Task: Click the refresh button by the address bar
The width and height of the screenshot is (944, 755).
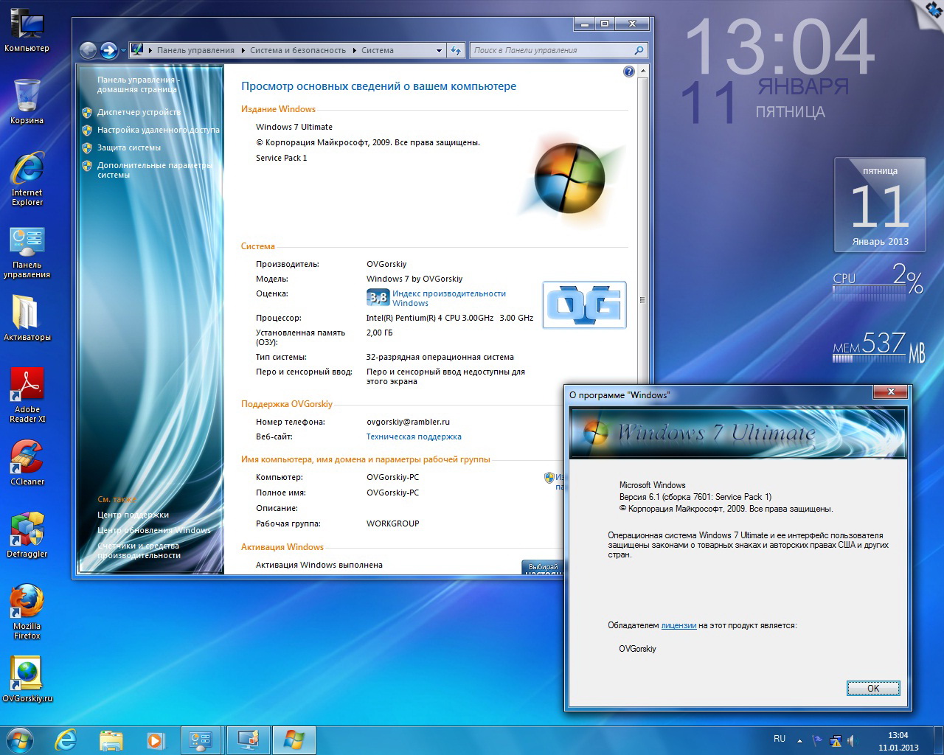Action: (456, 50)
